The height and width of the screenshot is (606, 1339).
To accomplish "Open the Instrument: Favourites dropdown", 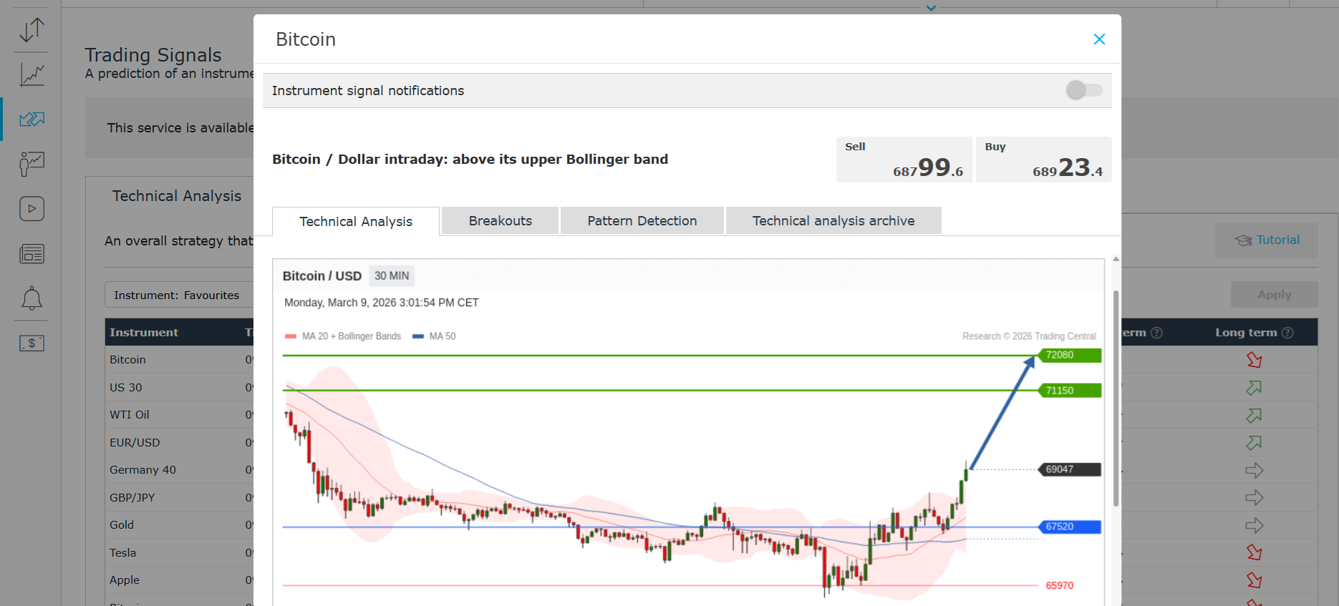I will coord(180,295).
